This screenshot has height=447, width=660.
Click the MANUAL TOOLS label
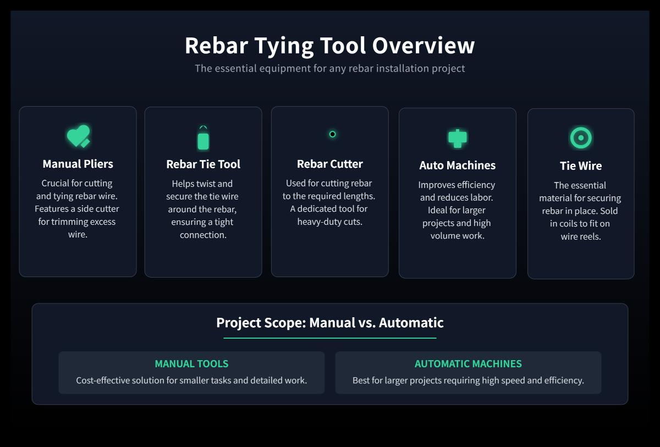(x=191, y=363)
